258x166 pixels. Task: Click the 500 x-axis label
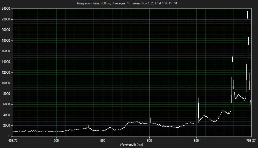(x=56, y=141)
